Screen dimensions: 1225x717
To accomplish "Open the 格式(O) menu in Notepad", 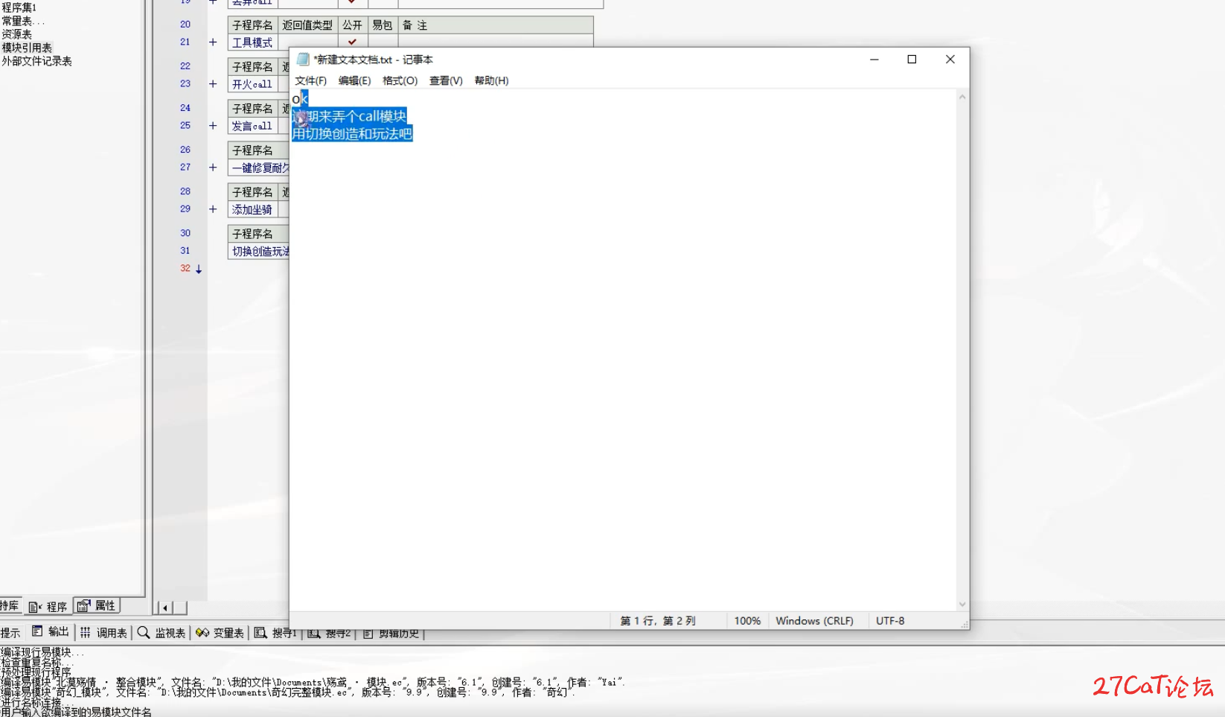I will (x=400, y=80).
